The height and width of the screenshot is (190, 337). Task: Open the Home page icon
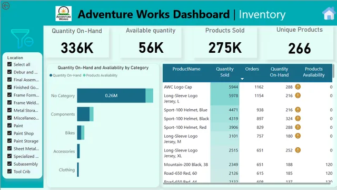pos(329,13)
